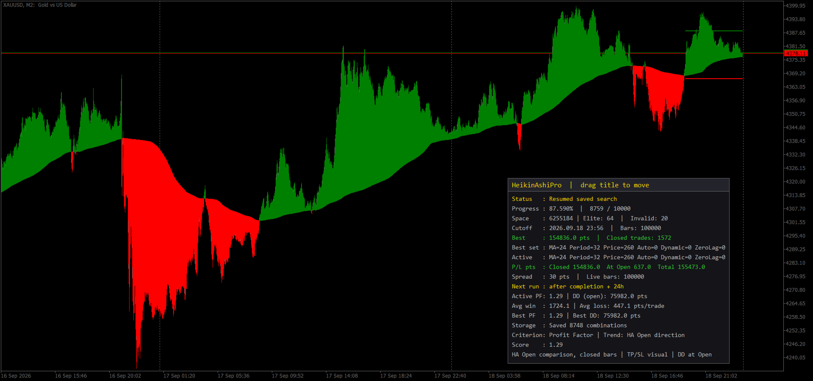The width and height of the screenshot is (813, 381).
Task: Click the 4399.95 price scale label
Action: coord(795,6)
